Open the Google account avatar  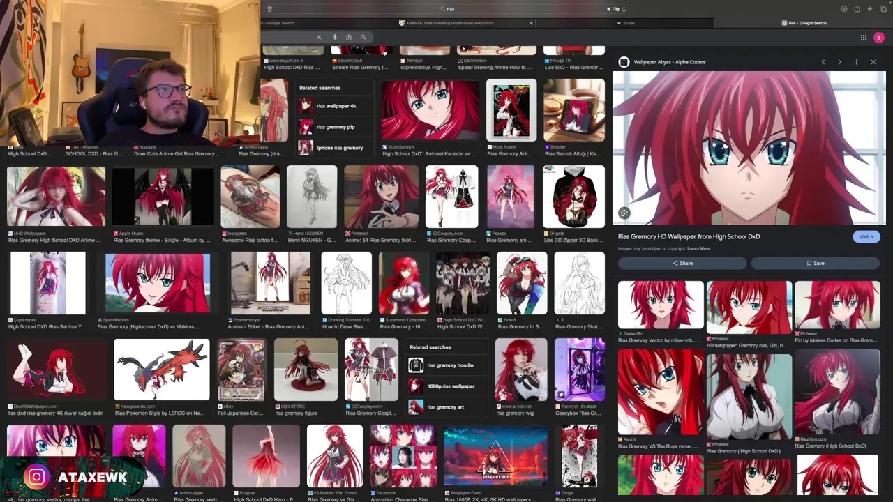pos(879,38)
